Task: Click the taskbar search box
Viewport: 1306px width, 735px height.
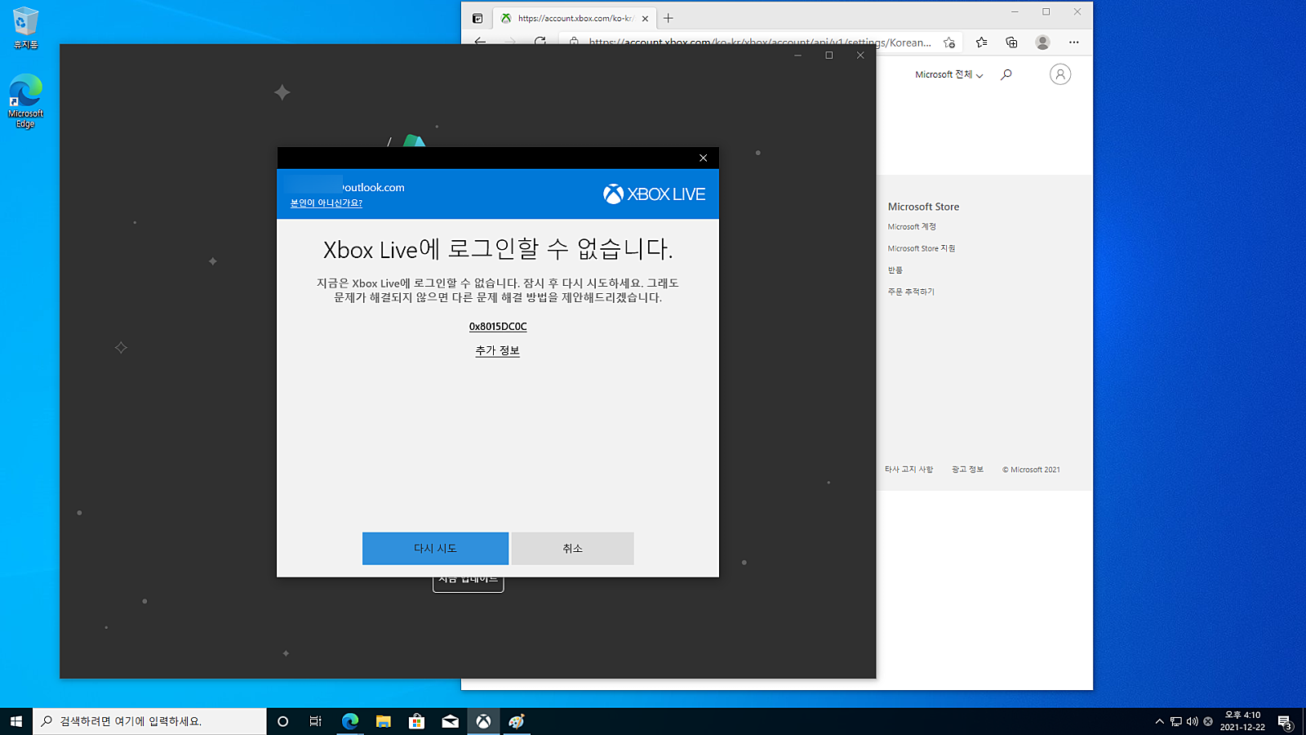Action: click(x=149, y=721)
